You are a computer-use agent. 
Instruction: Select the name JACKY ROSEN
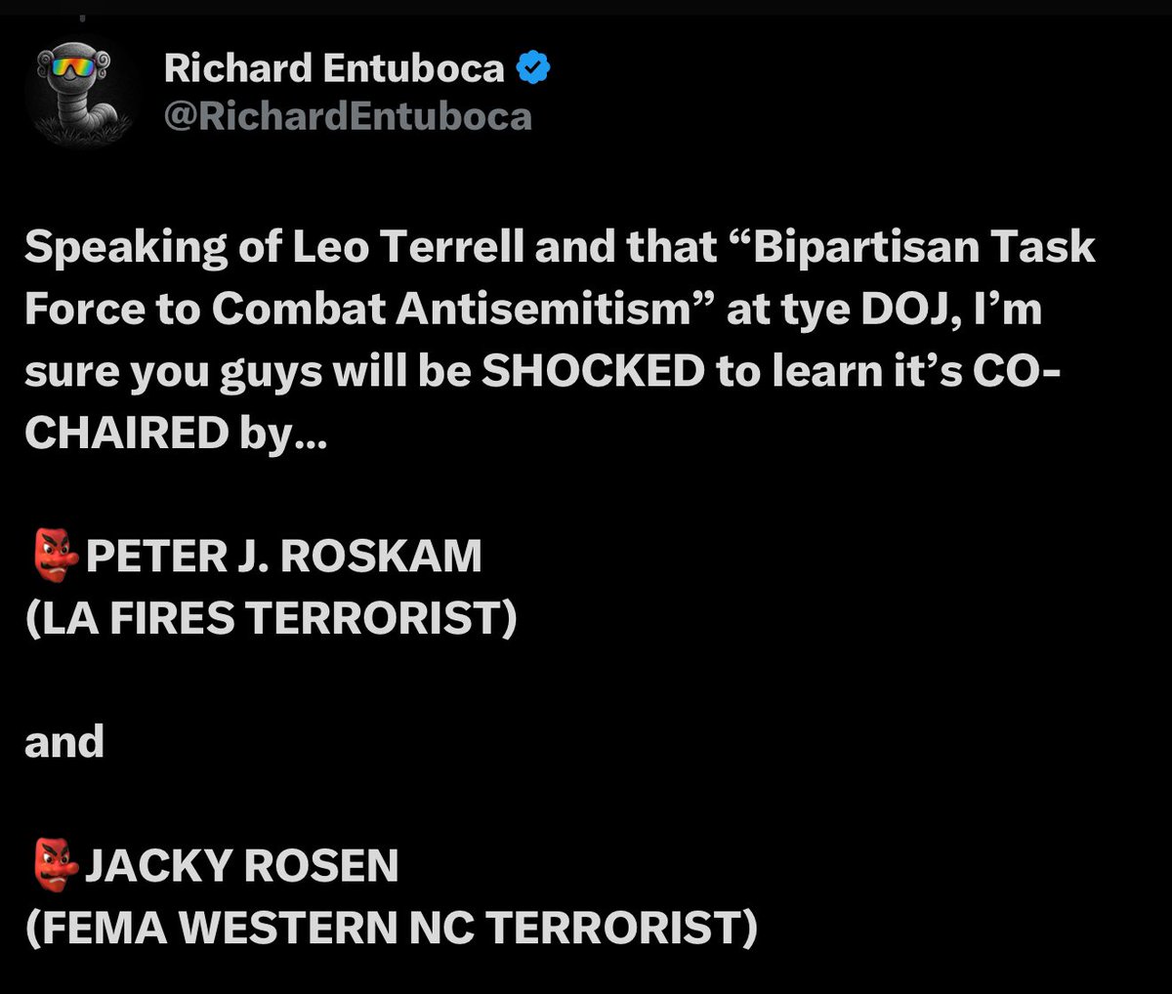pos(242,865)
